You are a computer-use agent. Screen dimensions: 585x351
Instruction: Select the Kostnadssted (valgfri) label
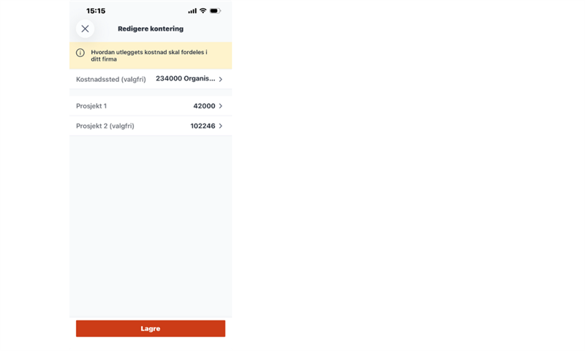111,79
